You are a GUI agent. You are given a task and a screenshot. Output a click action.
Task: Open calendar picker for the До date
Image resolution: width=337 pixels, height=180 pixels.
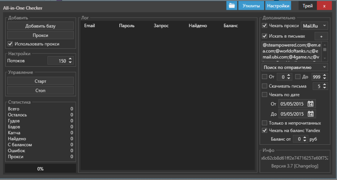tap(310, 114)
